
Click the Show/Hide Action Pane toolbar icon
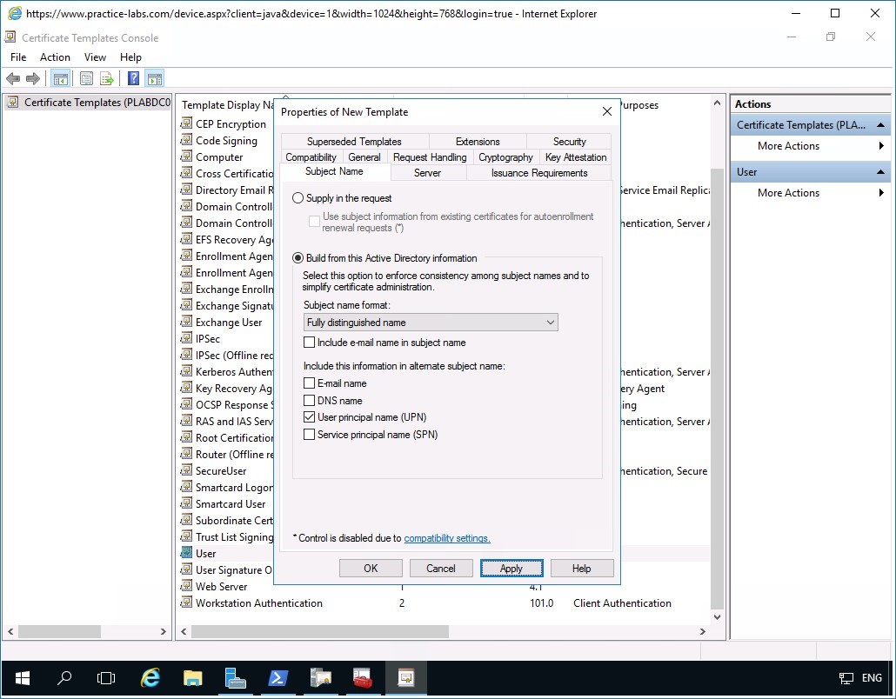tap(153, 77)
